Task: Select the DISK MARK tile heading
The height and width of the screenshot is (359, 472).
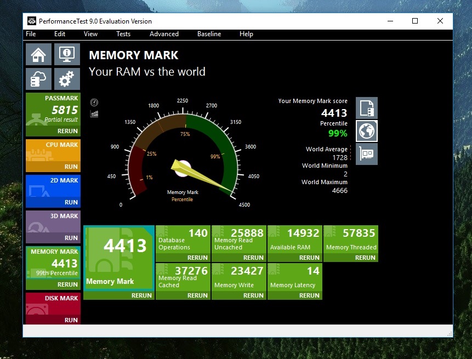Action: 61,298
